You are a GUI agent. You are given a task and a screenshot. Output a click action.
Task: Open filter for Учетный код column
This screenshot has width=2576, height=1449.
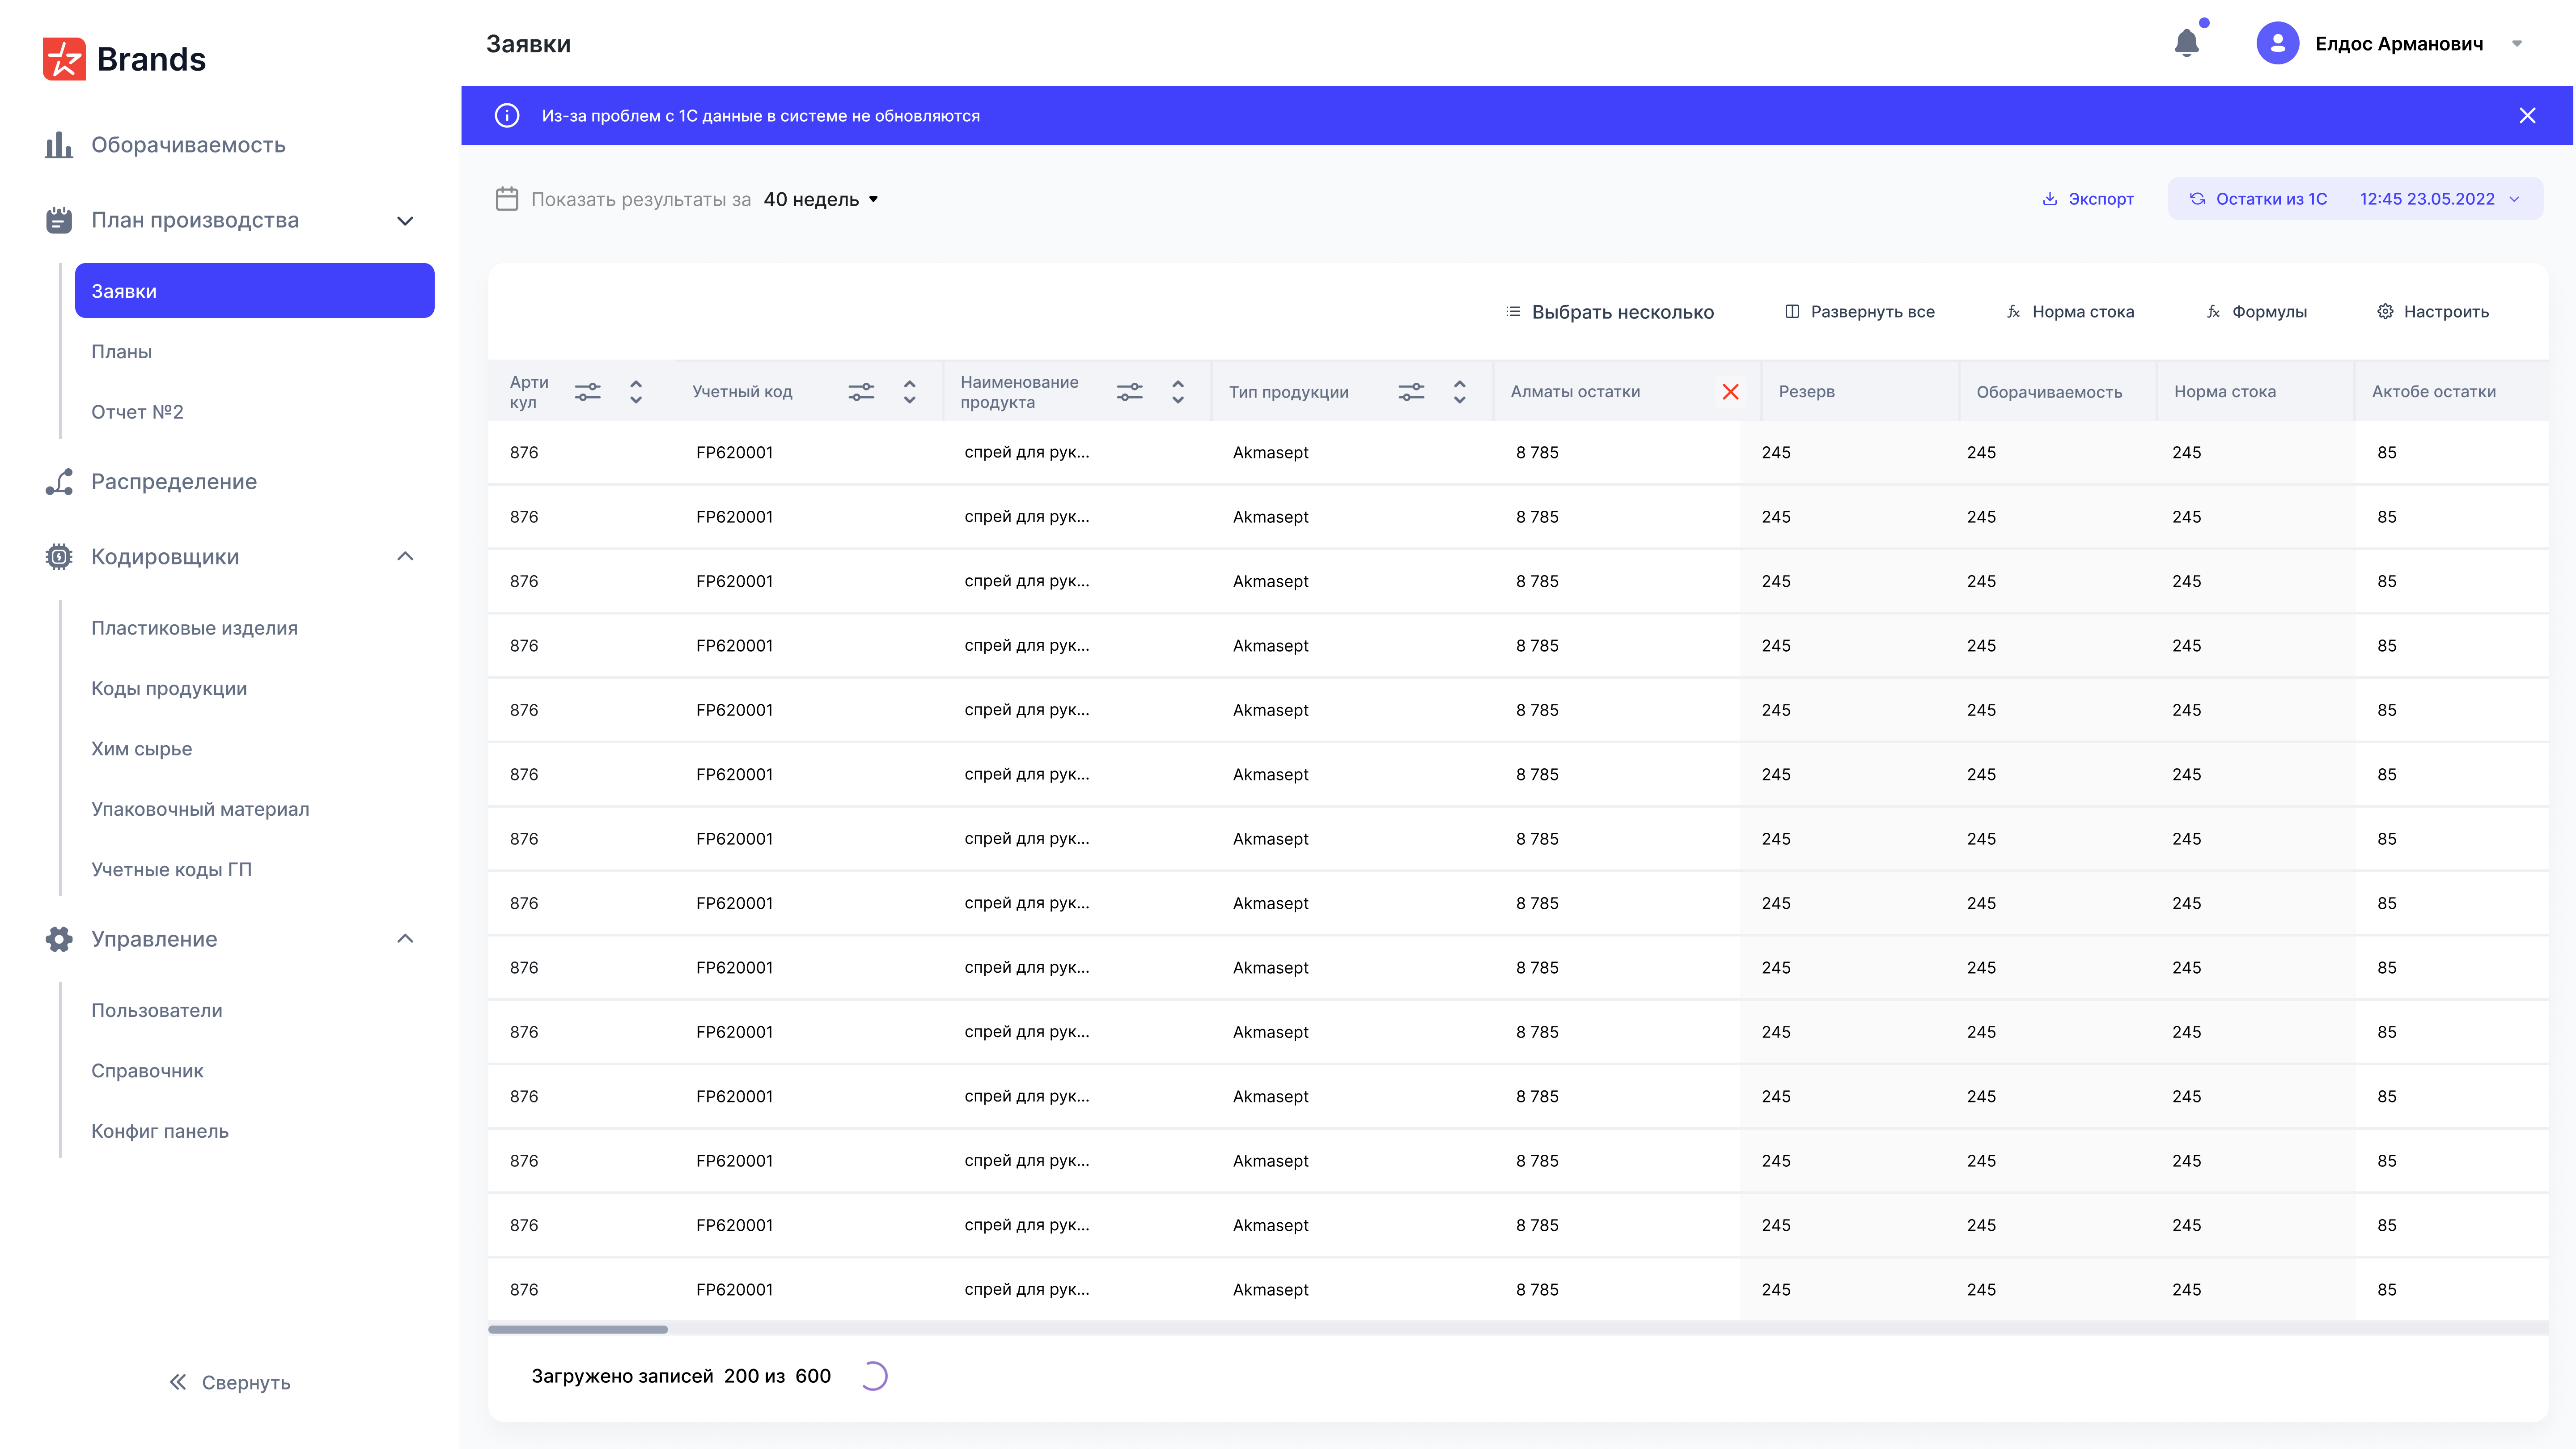pos(861,392)
